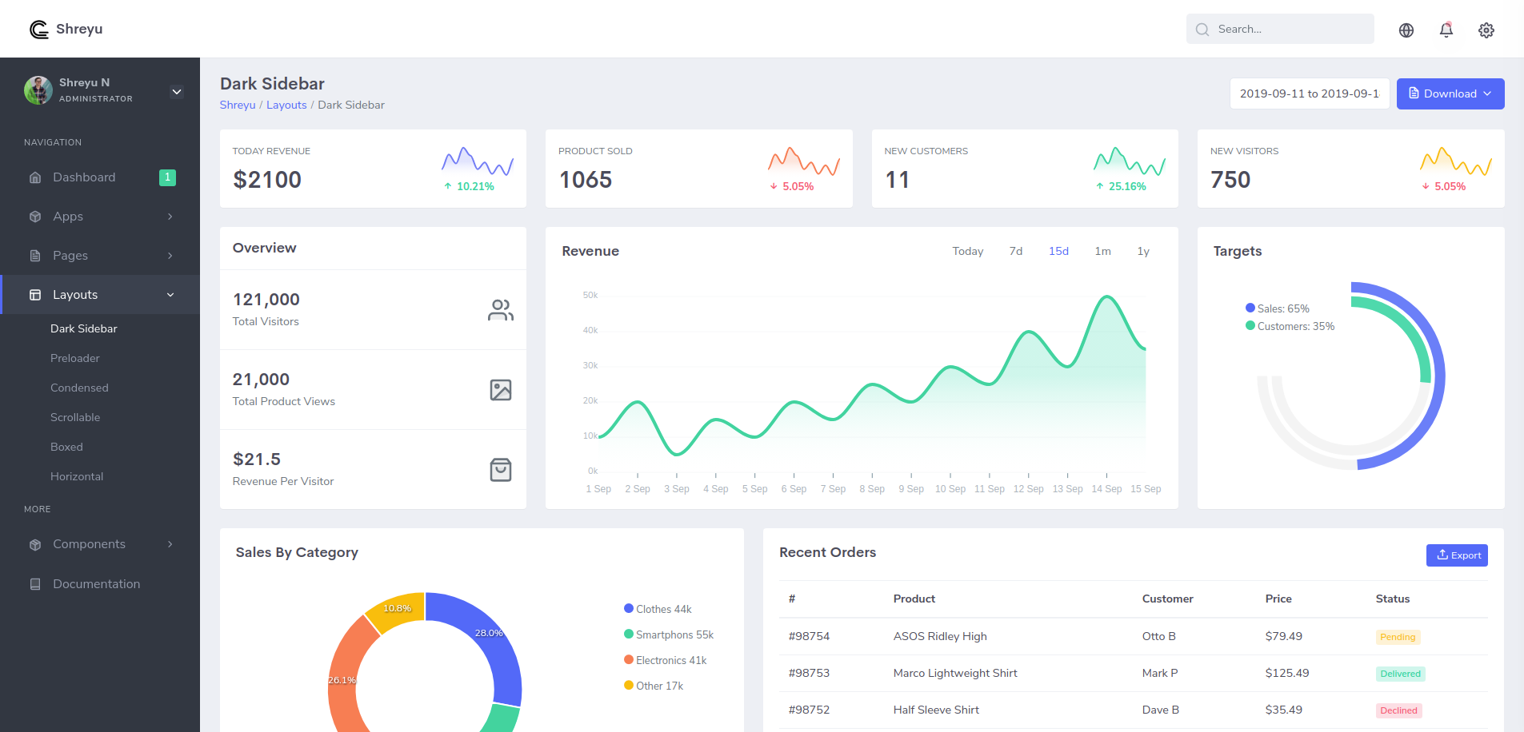
Task: Click the Documentation book icon
Action: 35,584
